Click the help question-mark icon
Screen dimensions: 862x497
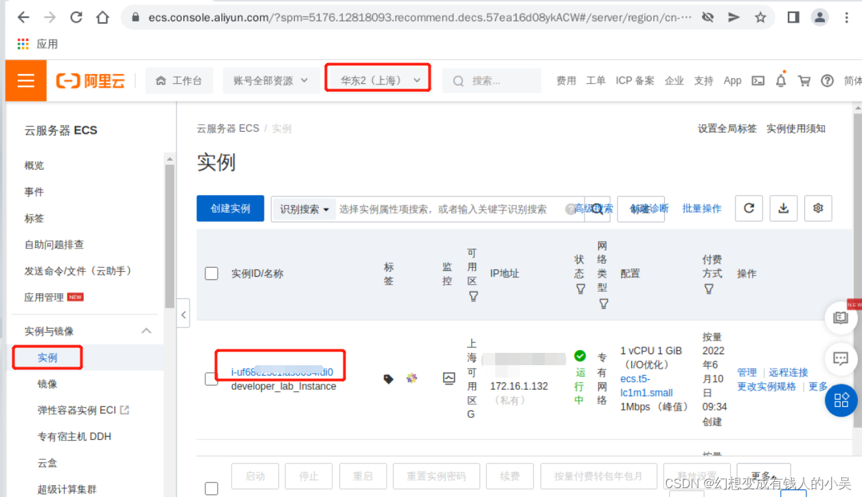coord(827,80)
